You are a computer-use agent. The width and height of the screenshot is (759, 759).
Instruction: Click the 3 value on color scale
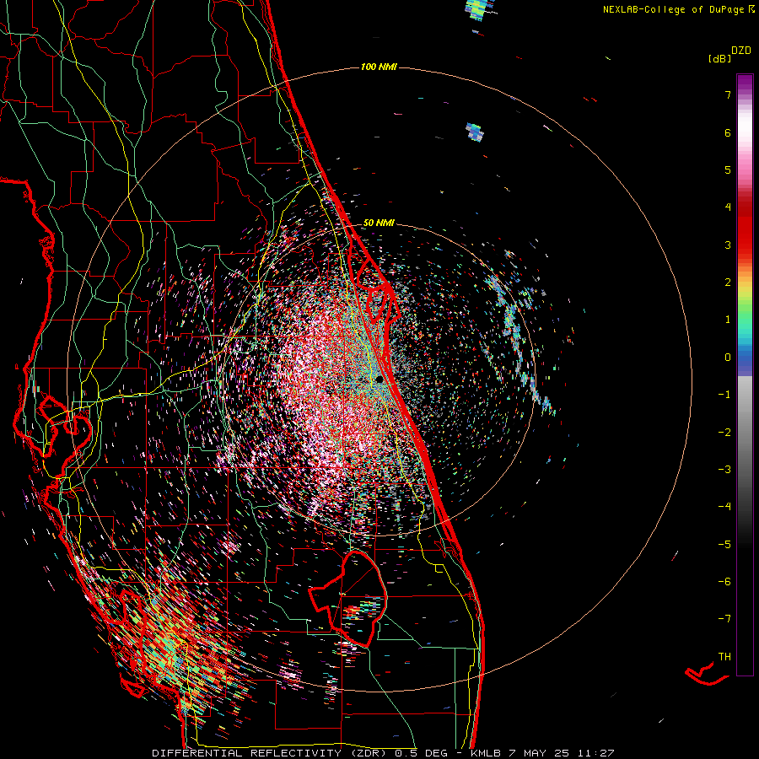(728, 245)
